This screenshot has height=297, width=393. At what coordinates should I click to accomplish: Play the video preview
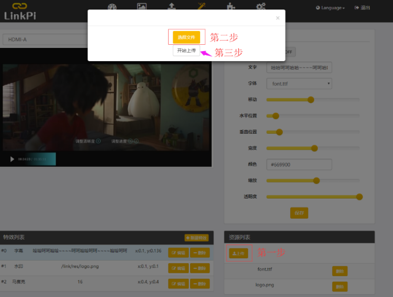tap(12, 159)
